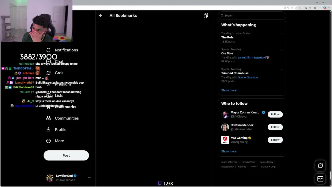Screen dimensions: 332x187
Task: Show more under Who to follow
Action: [x=229, y=151]
